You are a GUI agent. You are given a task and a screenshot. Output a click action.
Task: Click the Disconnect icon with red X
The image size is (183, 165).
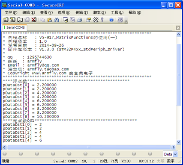(x=34, y=20)
